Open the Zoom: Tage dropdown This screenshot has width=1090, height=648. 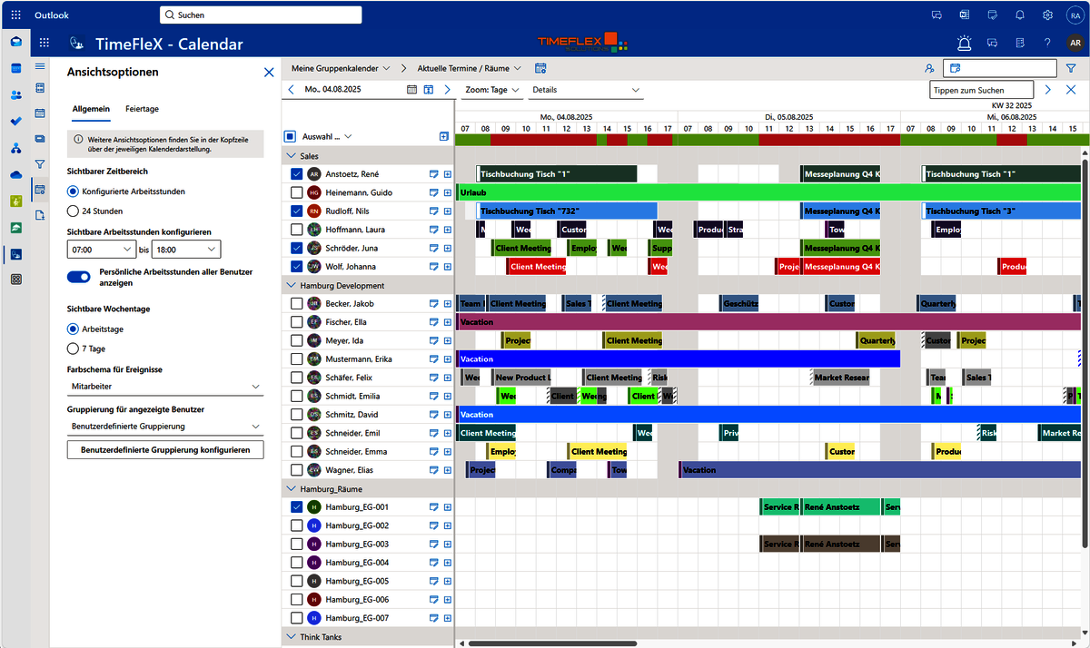[492, 90]
